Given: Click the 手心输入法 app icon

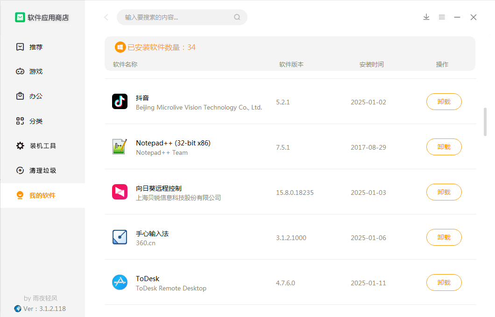Looking at the screenshot, I should click(x=120, y=237).
